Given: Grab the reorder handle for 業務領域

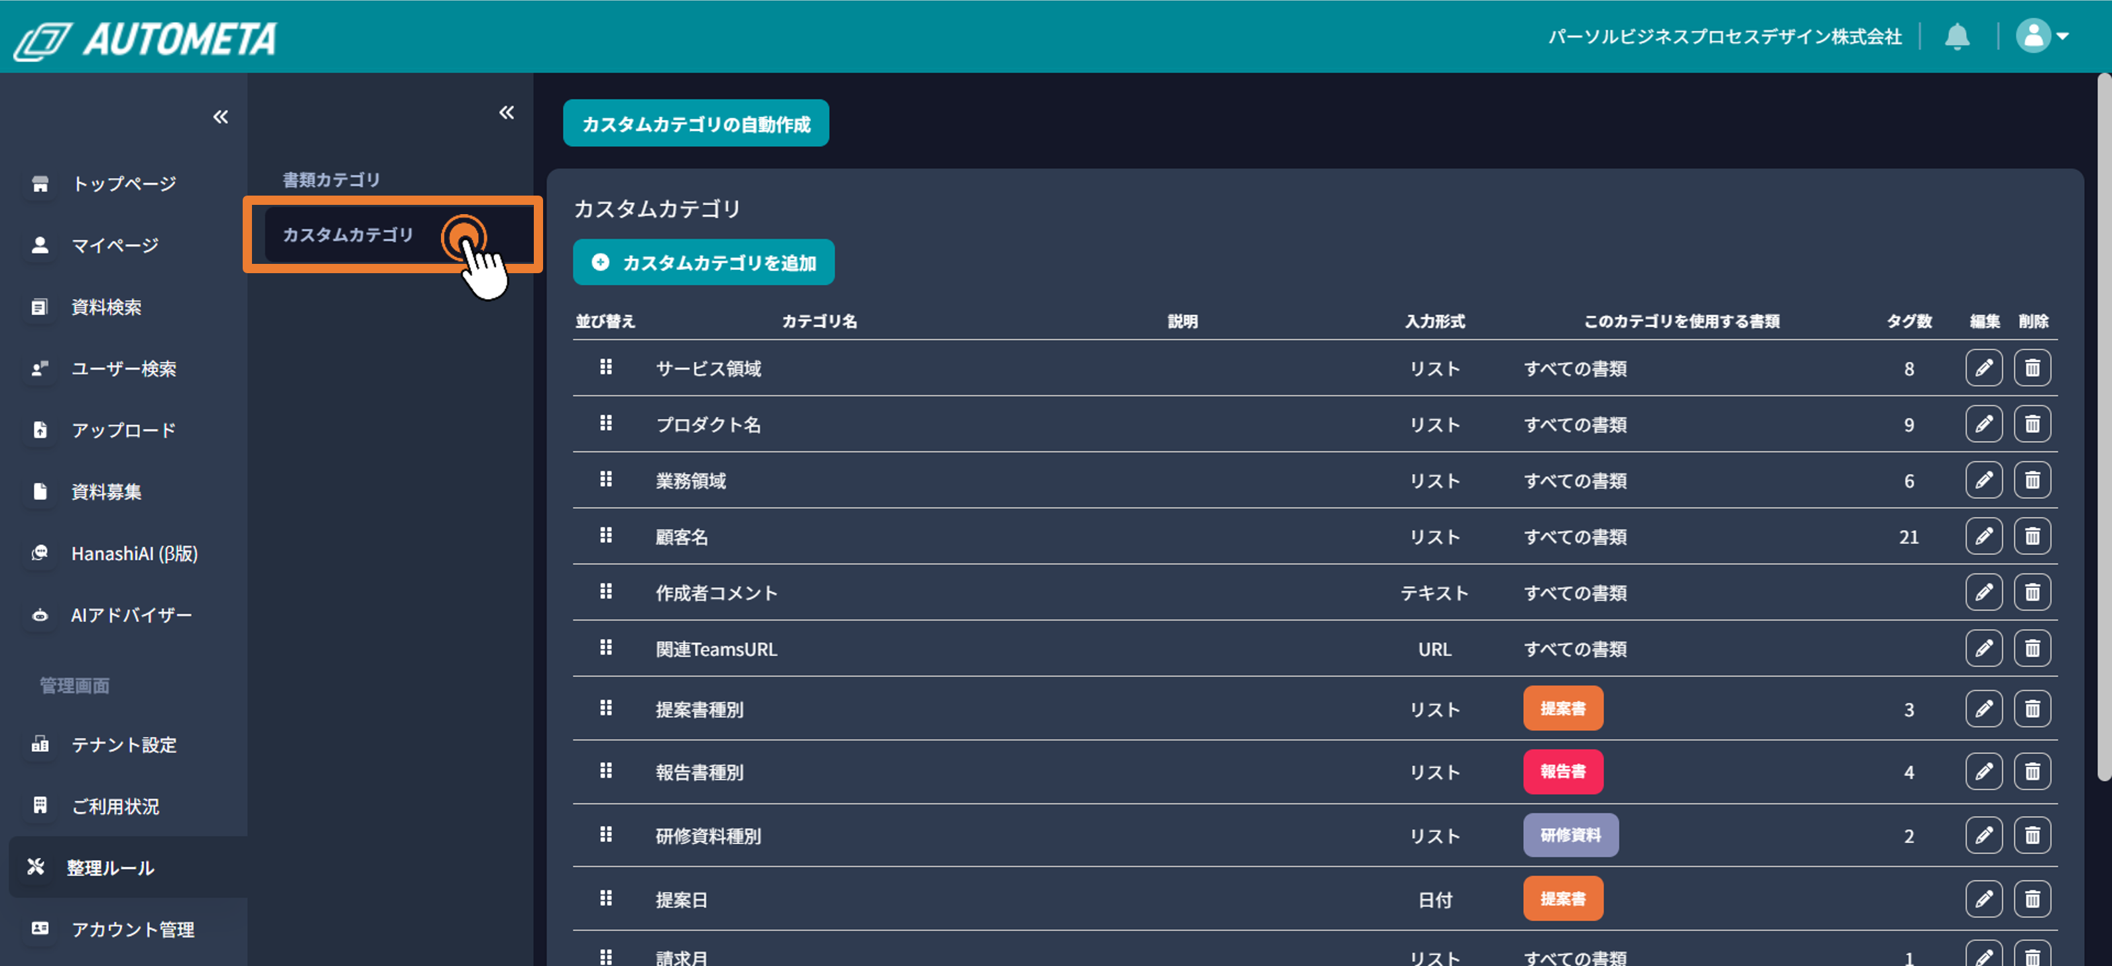Looking at the screenshot, I should [x=606, y=479].
